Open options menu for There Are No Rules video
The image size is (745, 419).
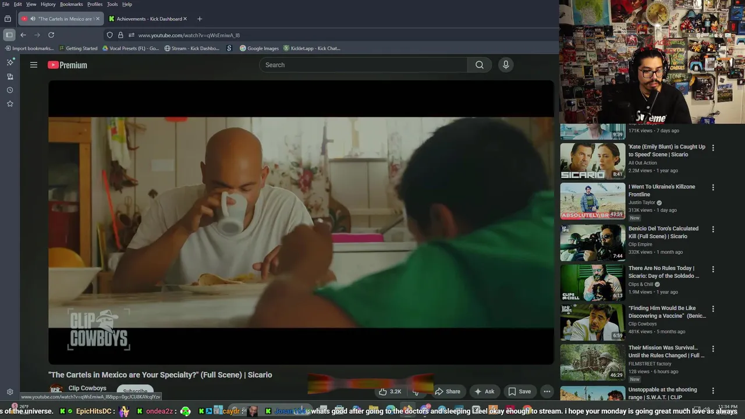pyautogui.click(x=713, y=269)
